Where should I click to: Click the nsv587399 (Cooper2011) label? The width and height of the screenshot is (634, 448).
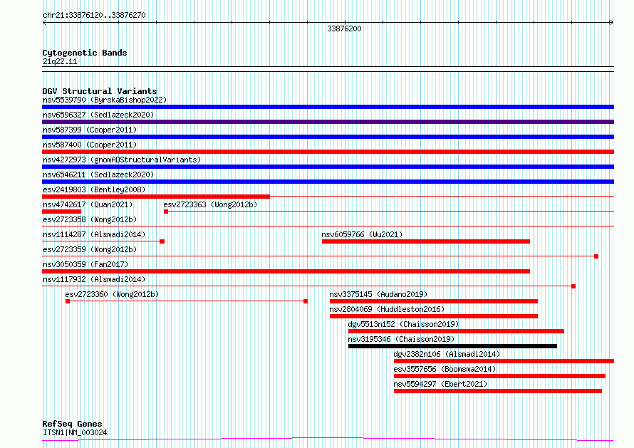click(x=90, y=130)
